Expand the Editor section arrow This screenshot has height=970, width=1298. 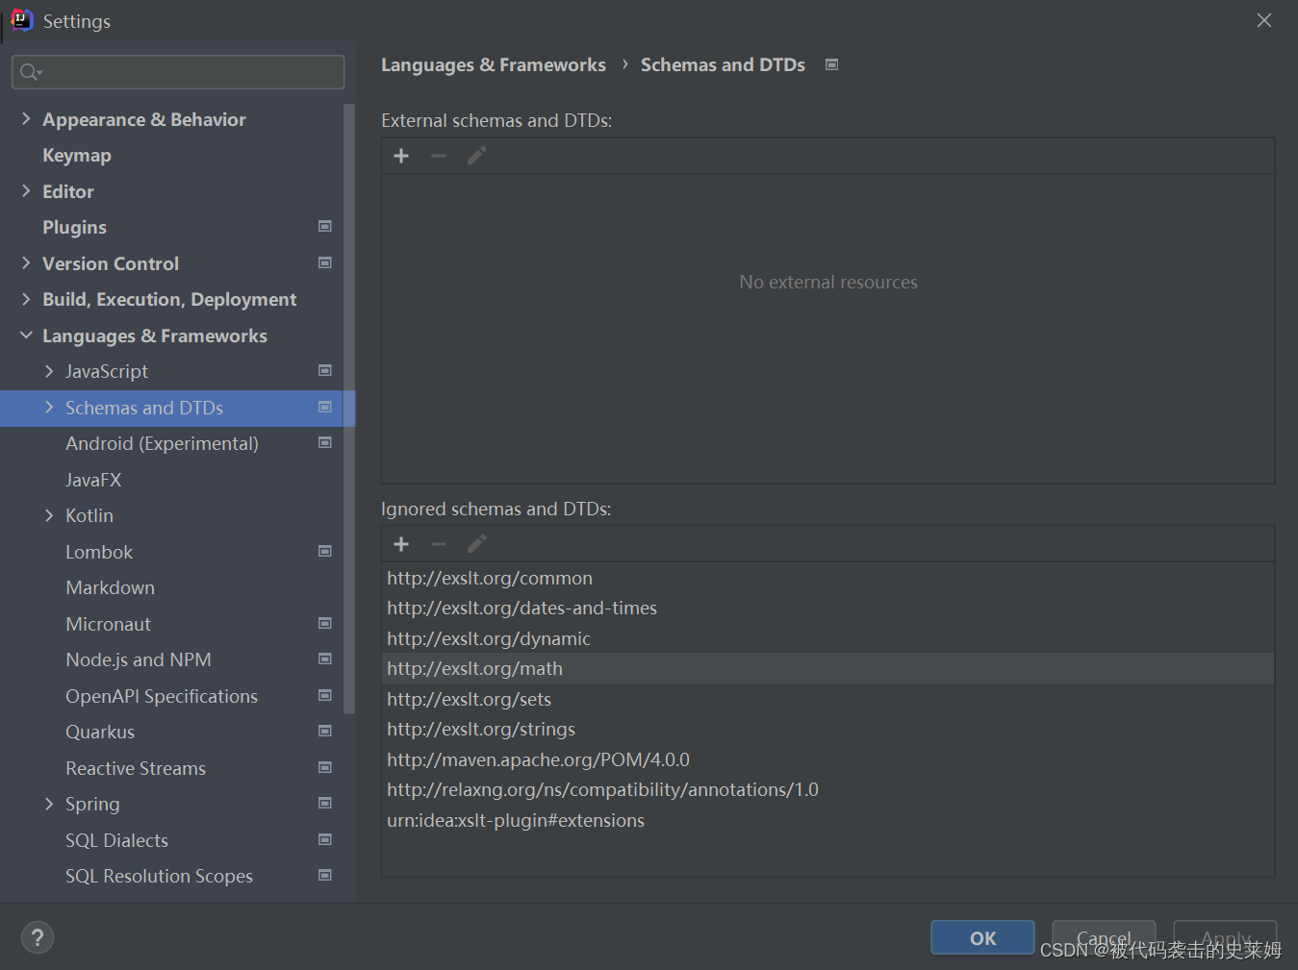(x=26, y=191)
